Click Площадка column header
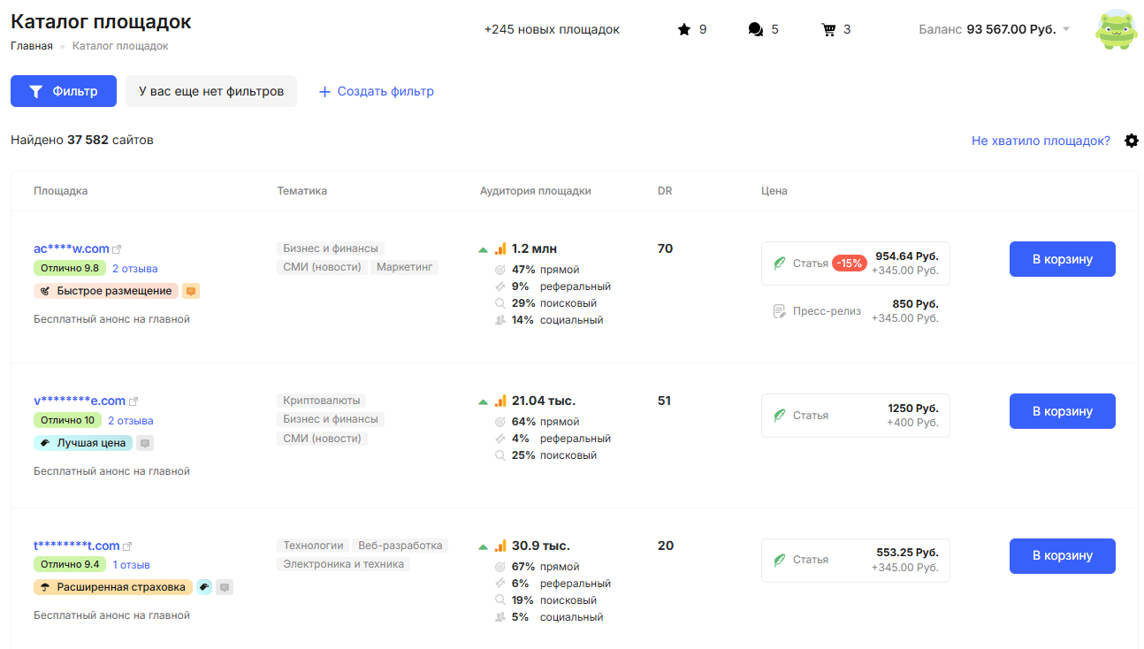Image resolution: width=1144 pixels, height=649 pixels. click(61, 191)
